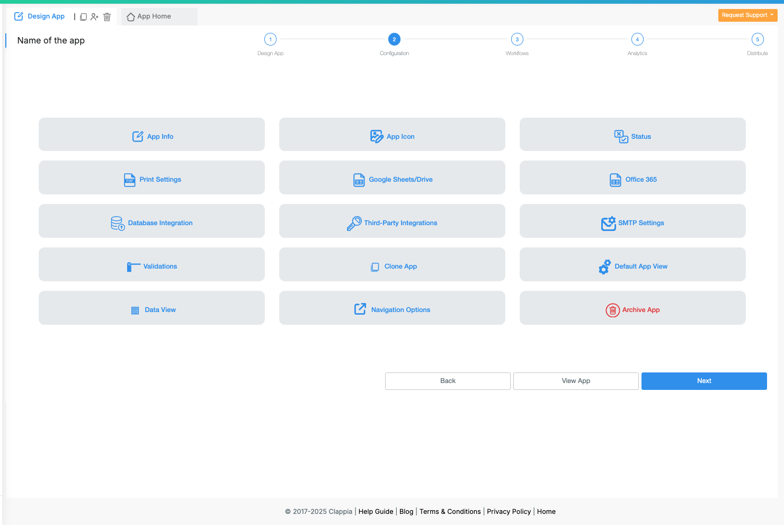784x525 pixels.
Task: Click the App Info edit icon
Action: 138,137
